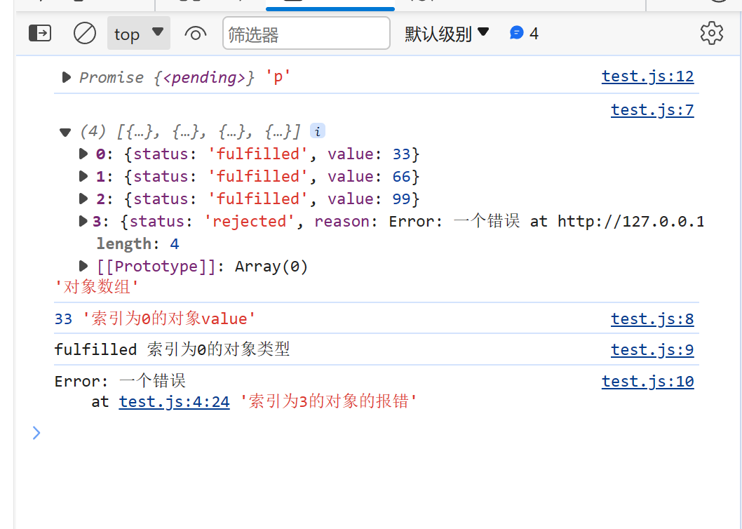Collapse the (4) array object list

tap(65, 132)
